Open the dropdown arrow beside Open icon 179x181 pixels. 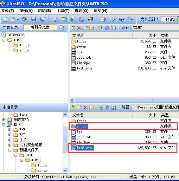[x=18, y=19]
